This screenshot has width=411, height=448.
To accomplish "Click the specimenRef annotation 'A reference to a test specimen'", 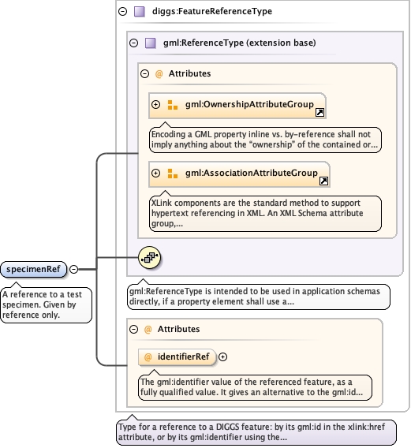I will coord(47,305).
